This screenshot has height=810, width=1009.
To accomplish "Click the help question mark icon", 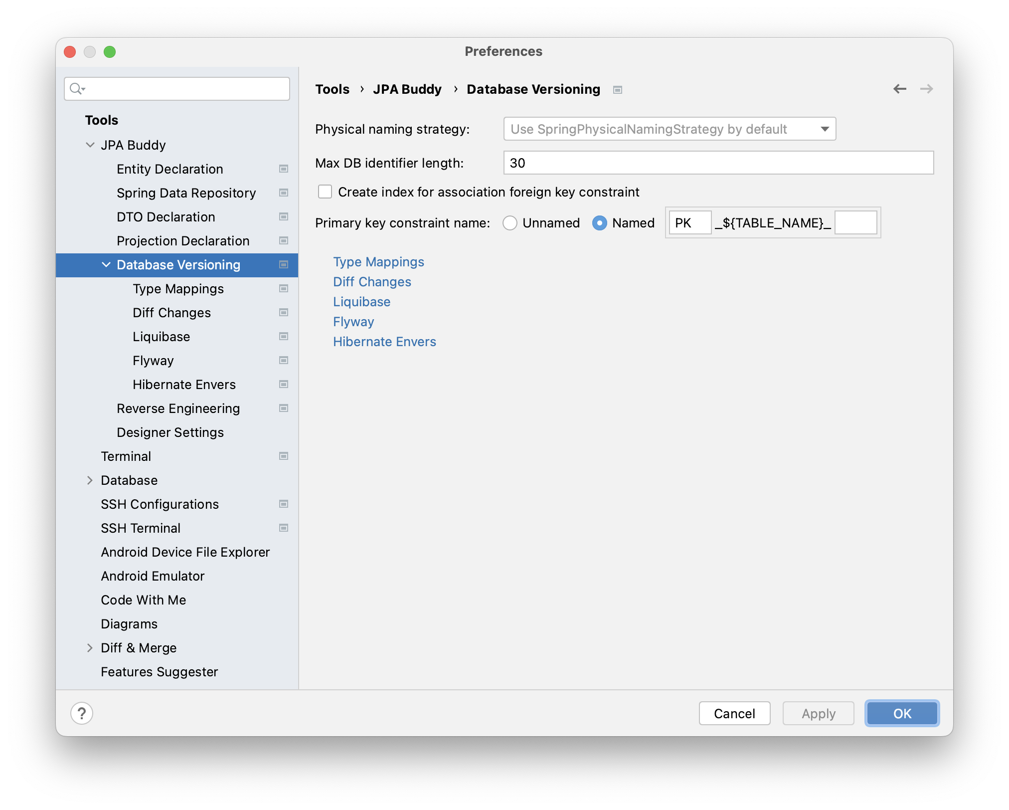I will pos(82,713).
